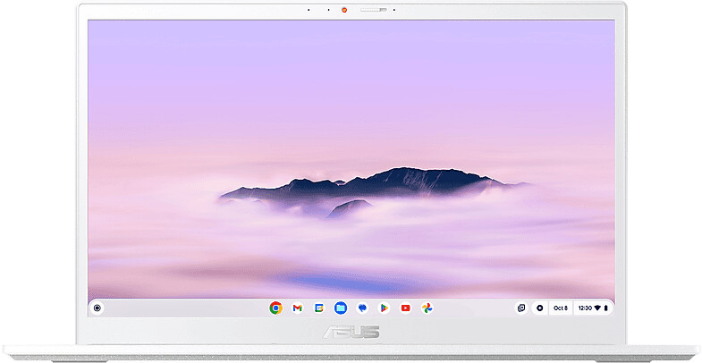Click the ASUS logo below the screen

point(351,332)
